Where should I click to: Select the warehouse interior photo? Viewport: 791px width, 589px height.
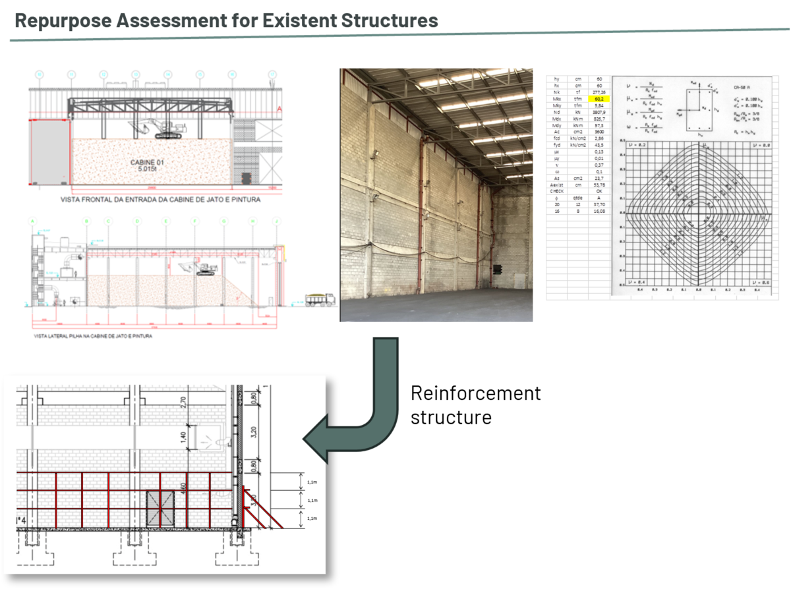click(436, 194)
